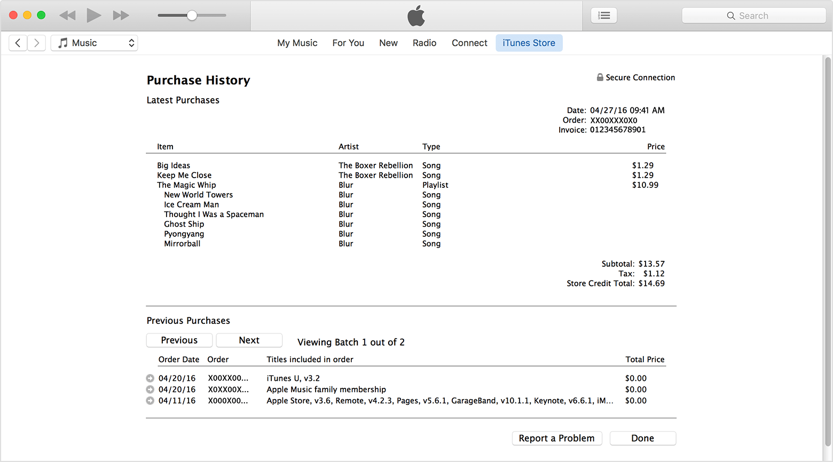Click the Secure Connection lock icon
This screenshot has height=462, width=833.
[600, 77]
